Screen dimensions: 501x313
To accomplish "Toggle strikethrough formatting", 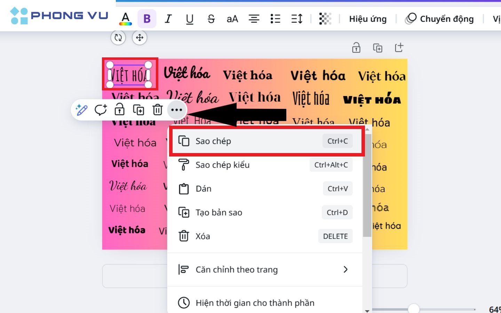I will (x=211, y=19).
